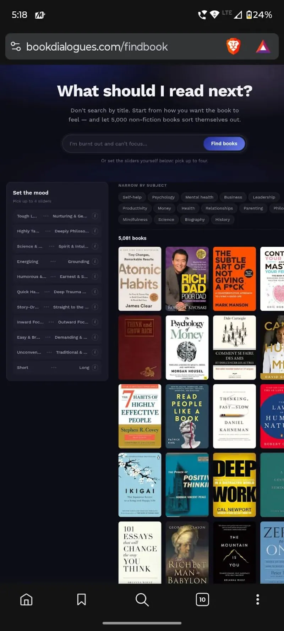Tap the Brave Shields lion icon
Screen dimensions: 284x631
(x=233, y=46)
